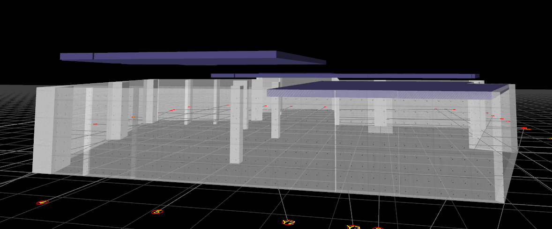The image size is (552, 229).
Task: Select the left end wall of the building
Action: pyautogui.click(x=44, y=131)
